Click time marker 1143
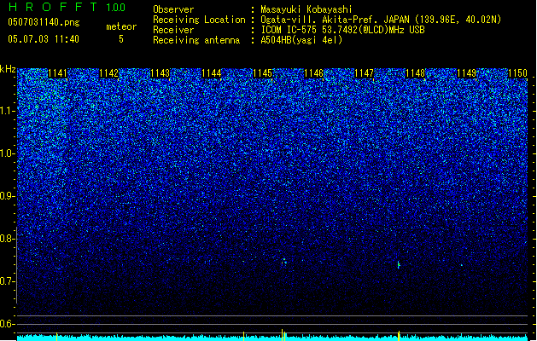 (x=160, y=73)
